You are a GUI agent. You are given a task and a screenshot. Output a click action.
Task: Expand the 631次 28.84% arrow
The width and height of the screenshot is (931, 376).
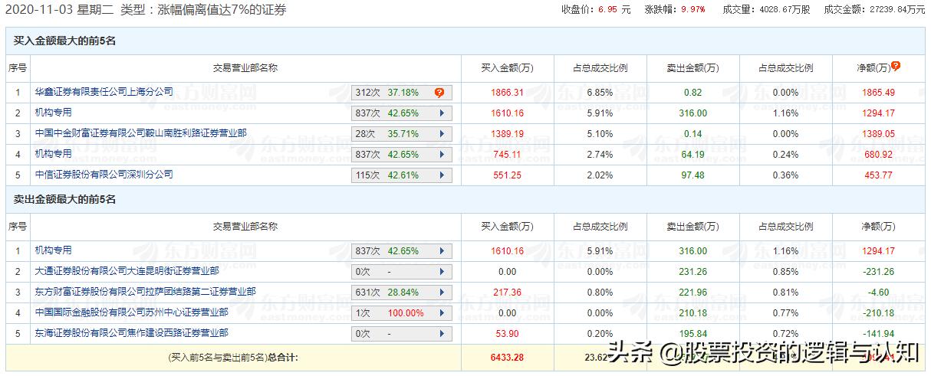442,293
